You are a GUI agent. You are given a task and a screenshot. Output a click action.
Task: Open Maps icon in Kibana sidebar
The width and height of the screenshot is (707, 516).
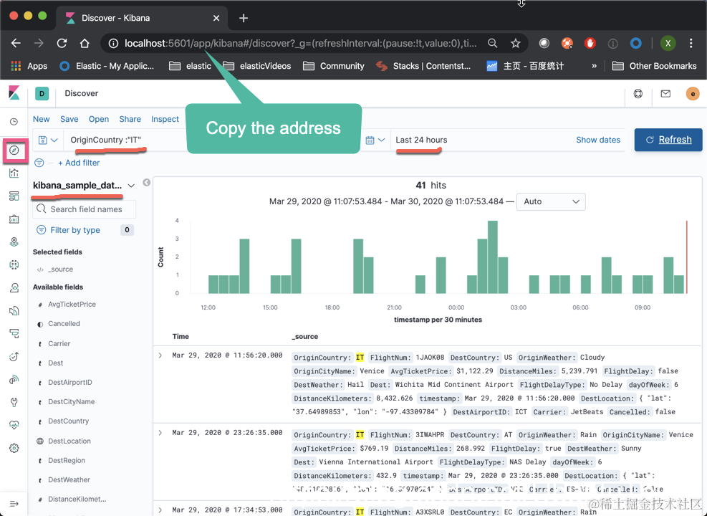coord(14,242)
